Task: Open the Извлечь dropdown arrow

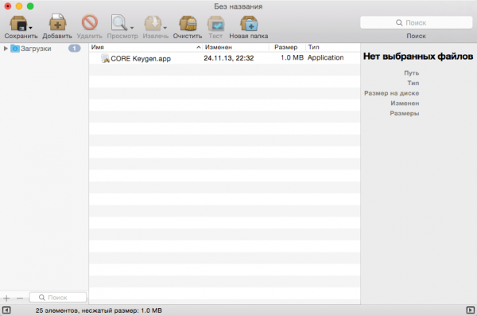Action: (165, 28)
